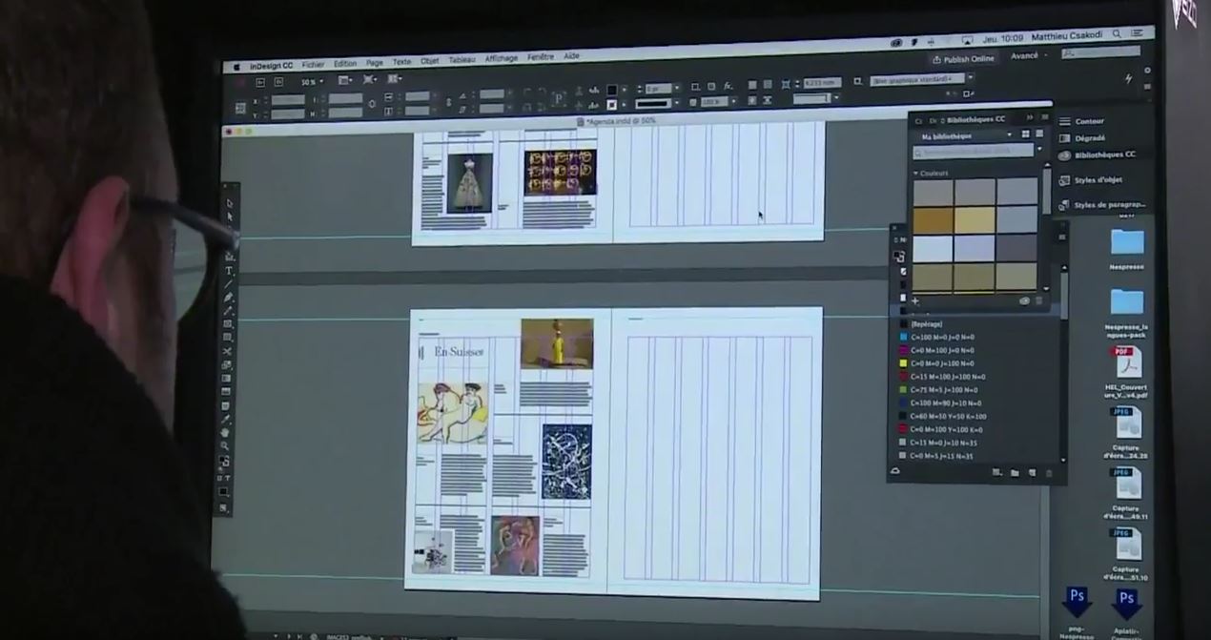Image resolution: width=1211 pixels, height=640 pixels.
Task: Collapse the Couleurs section
Action: (916, 174)
